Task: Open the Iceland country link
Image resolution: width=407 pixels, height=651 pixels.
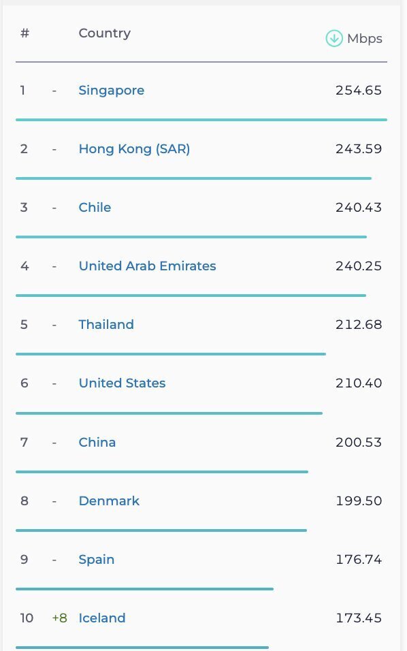Action: tap(101, 618)
